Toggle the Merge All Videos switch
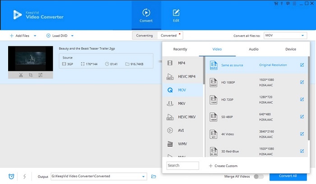The image size is (316, 184). pos(259,176)
